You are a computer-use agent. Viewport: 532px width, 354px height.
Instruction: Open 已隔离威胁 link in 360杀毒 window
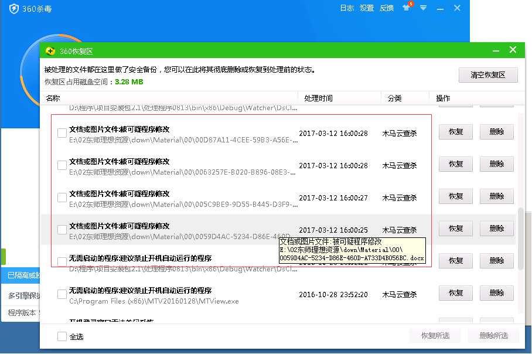click(23, 275)
